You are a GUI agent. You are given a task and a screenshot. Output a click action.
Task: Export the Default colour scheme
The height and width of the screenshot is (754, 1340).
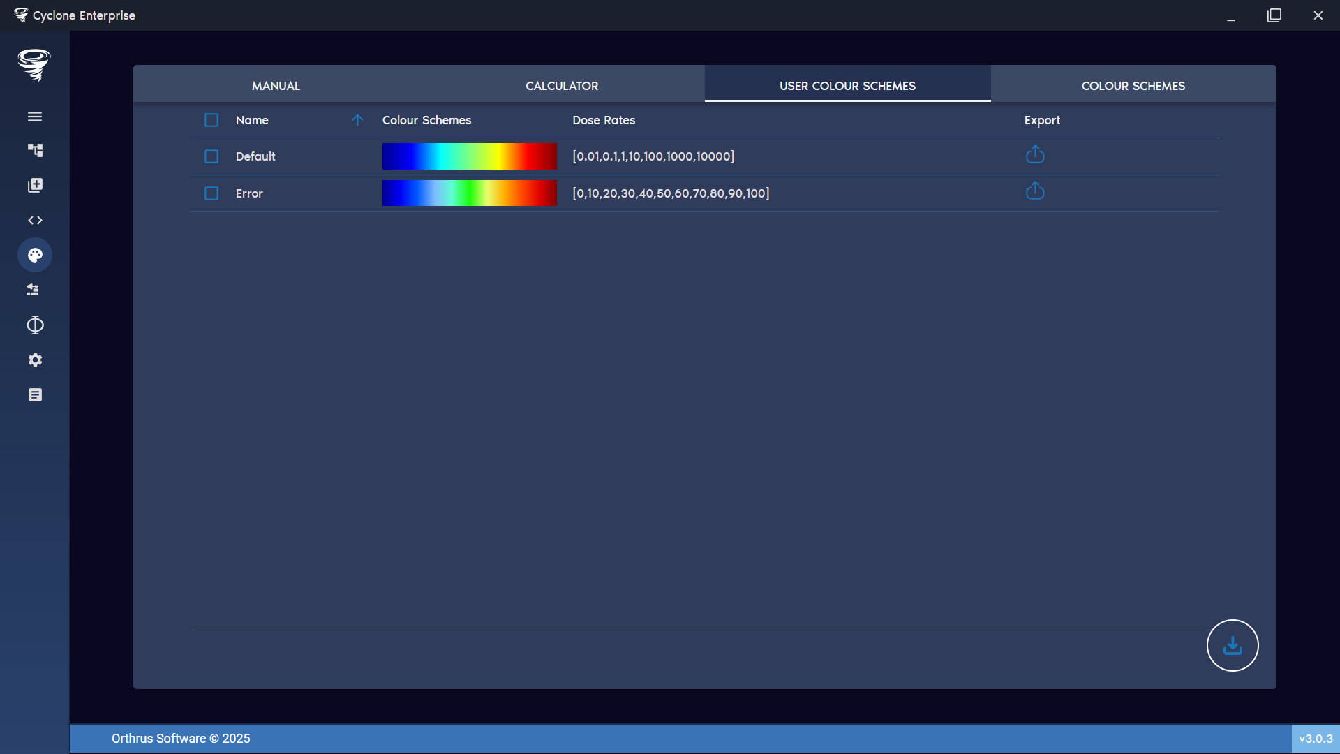tap(1035, 155)
